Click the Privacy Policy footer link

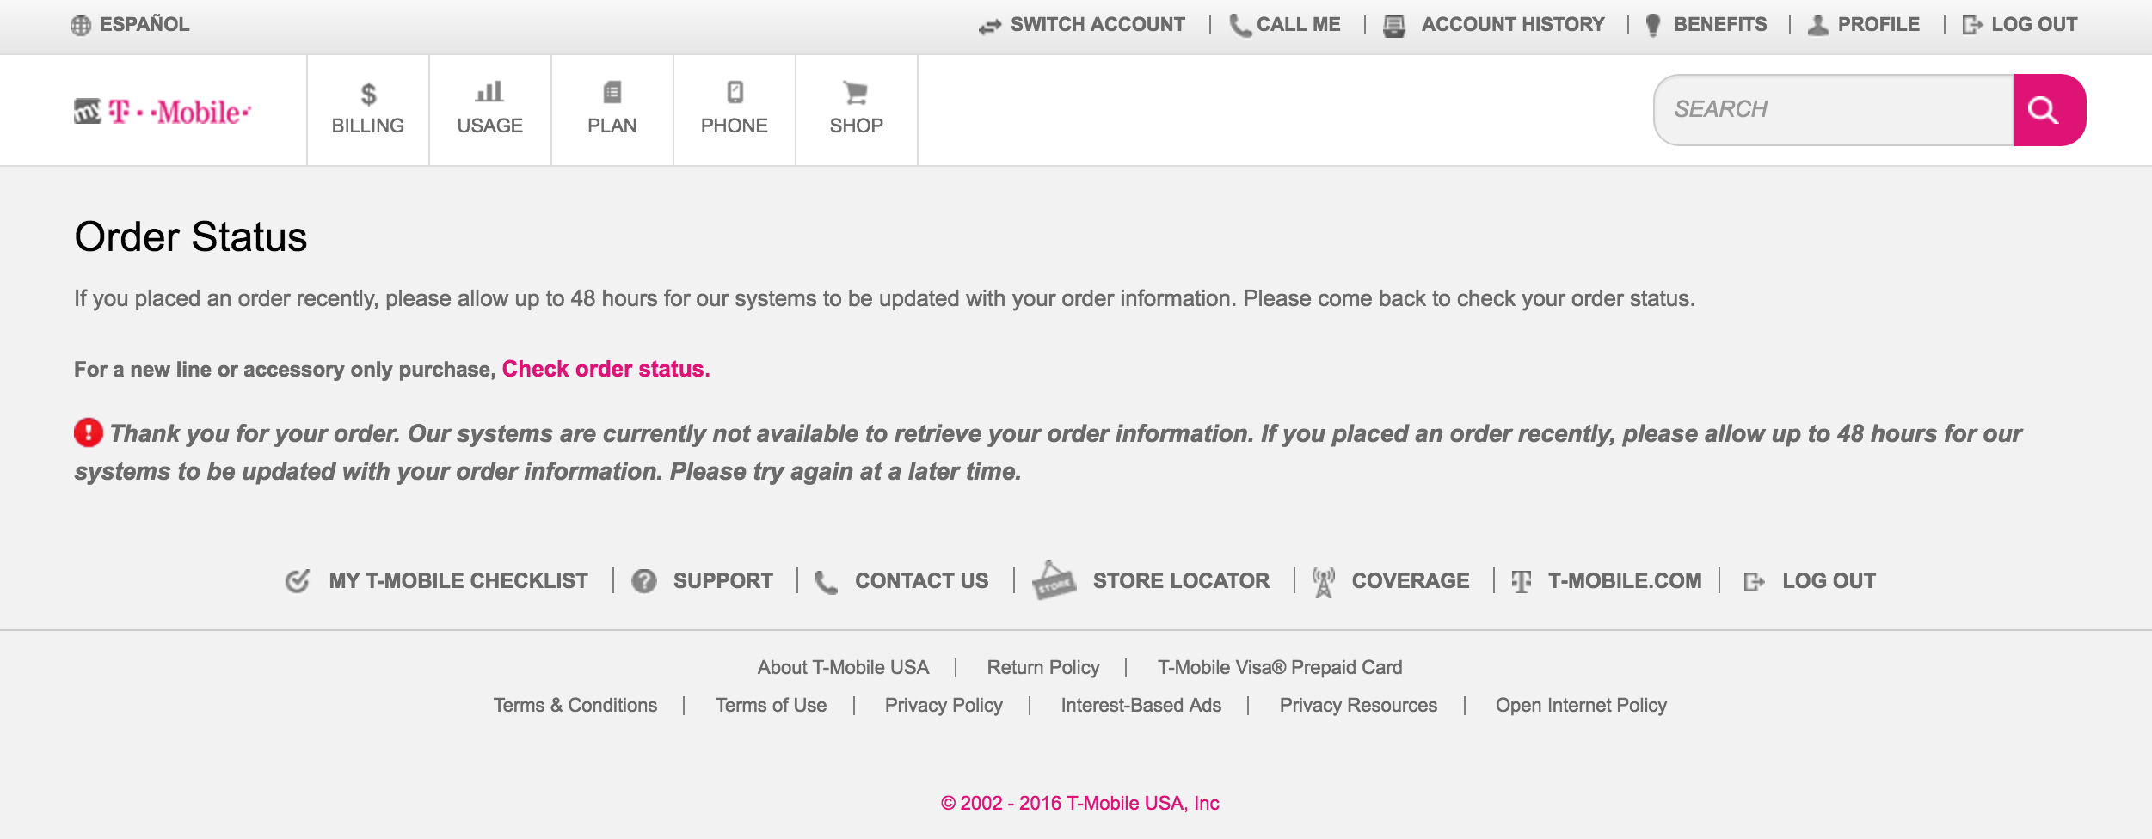pyautogui.click(x=944, y=705)
